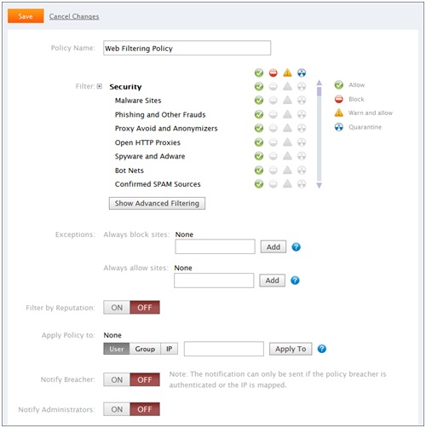Turn Notify Breacher ON

tap(117, 379)
